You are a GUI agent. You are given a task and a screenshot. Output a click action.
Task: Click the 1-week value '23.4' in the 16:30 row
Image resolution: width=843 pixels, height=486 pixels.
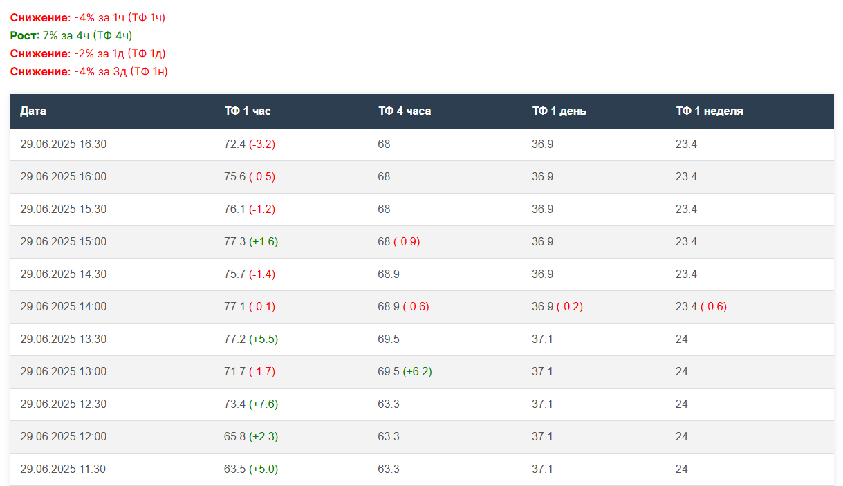coord(686,144)
